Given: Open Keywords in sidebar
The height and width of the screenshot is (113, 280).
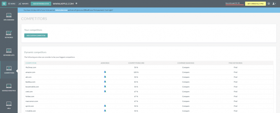Looking at the screenshot, I should [x=9, y=34].
